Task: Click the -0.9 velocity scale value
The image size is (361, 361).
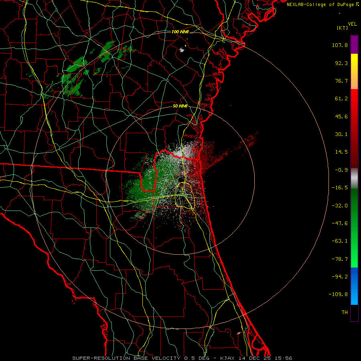Action: (x=341, y=170)
